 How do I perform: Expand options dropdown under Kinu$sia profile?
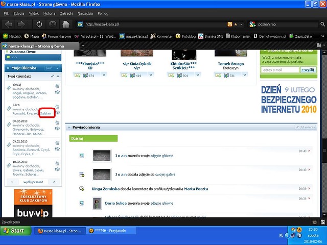tap(104, 75)
